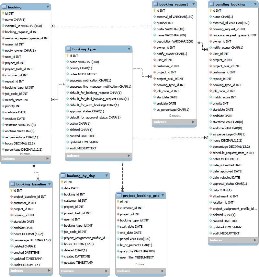Select 'attachment_id INT' in pending_booking
Viewport: 259px width, 277px height.
(225, 196)
